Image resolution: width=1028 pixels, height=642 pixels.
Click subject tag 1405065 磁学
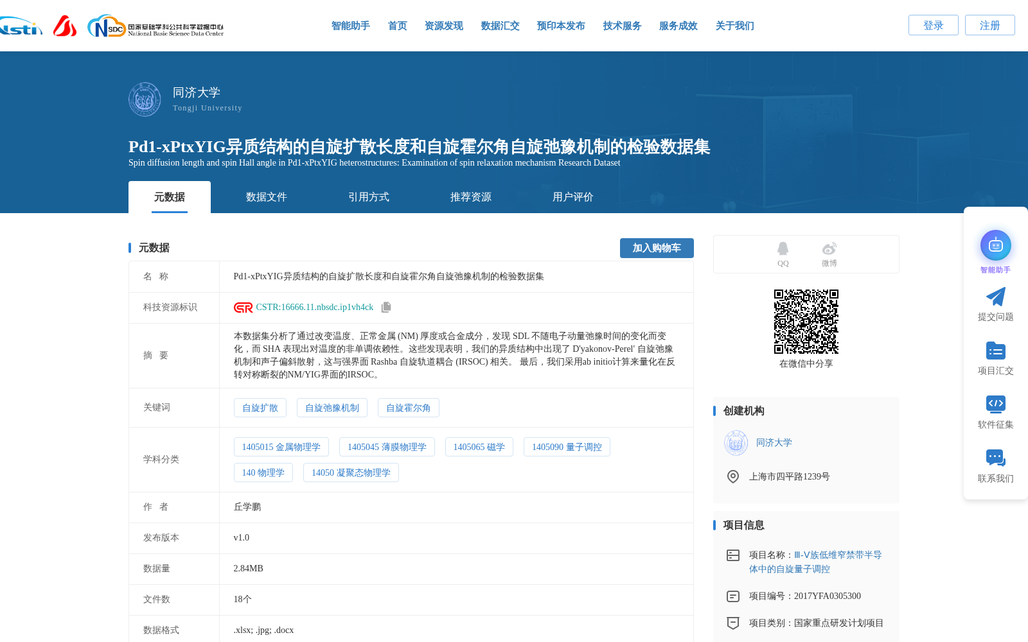tap(479, 447)
